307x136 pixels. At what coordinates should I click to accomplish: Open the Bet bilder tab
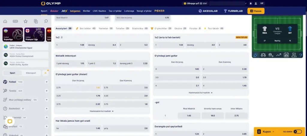[86, 28]
